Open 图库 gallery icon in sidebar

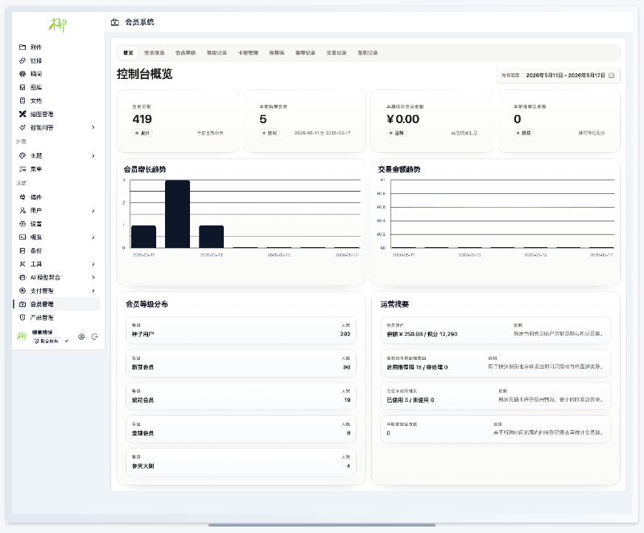[x=23, y=88]
